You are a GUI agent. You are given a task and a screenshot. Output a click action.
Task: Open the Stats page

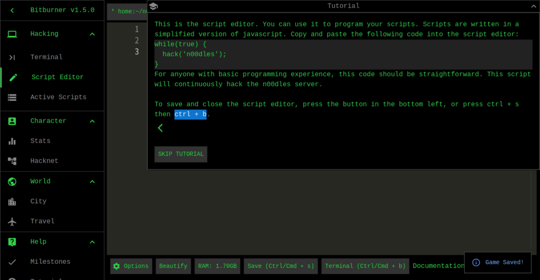52,141
